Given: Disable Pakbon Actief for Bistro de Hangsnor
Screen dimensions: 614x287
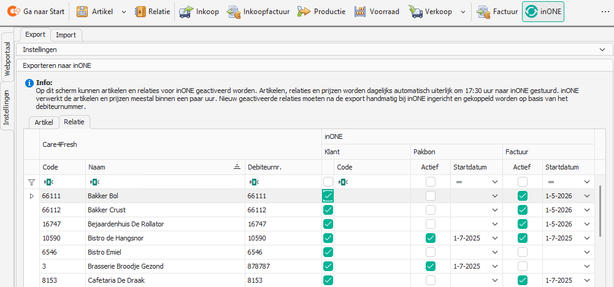Looking at the screenshot, I should coord(431,238).
